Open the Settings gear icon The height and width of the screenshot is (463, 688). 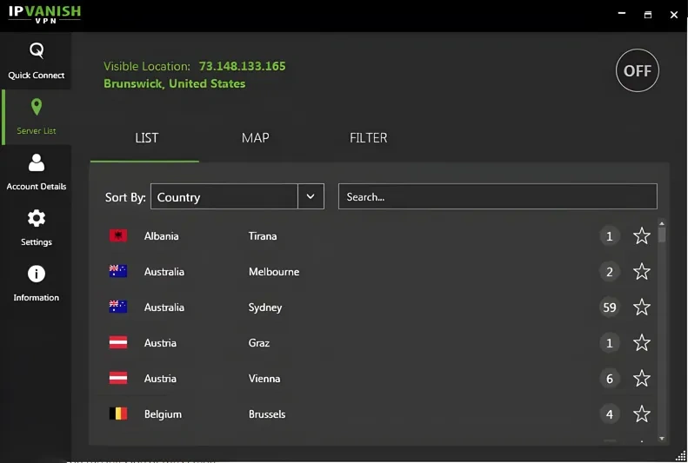37,218
